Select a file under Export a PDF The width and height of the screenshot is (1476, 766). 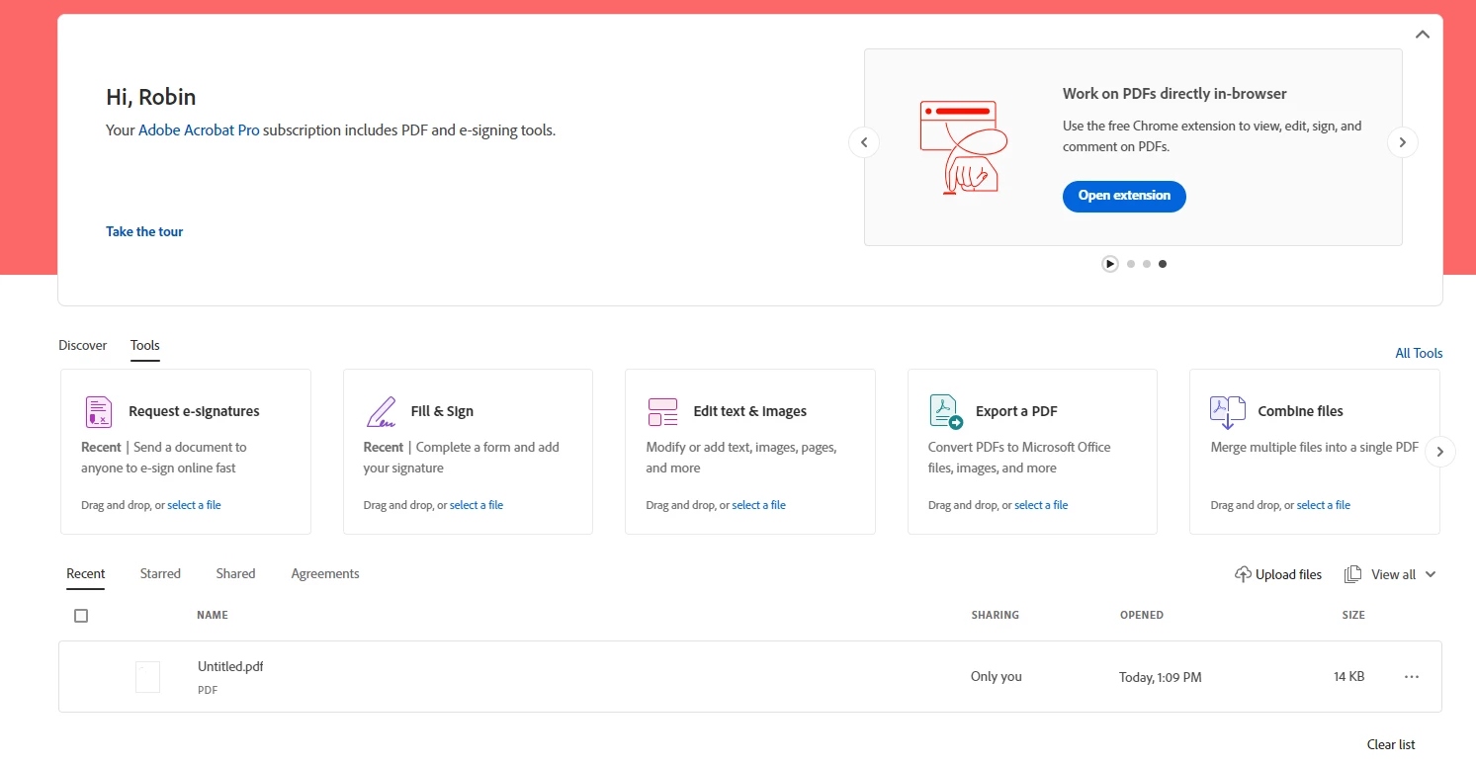point(1041,505)
